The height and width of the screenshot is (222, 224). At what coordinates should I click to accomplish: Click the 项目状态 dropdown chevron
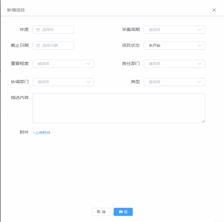(200, 46)
